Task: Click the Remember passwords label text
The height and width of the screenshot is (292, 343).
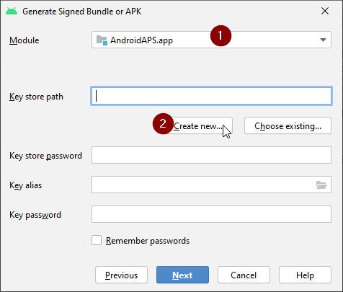Action: 148,241
